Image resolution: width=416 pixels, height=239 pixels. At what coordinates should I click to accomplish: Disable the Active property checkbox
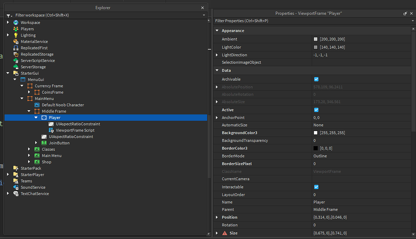316,110
